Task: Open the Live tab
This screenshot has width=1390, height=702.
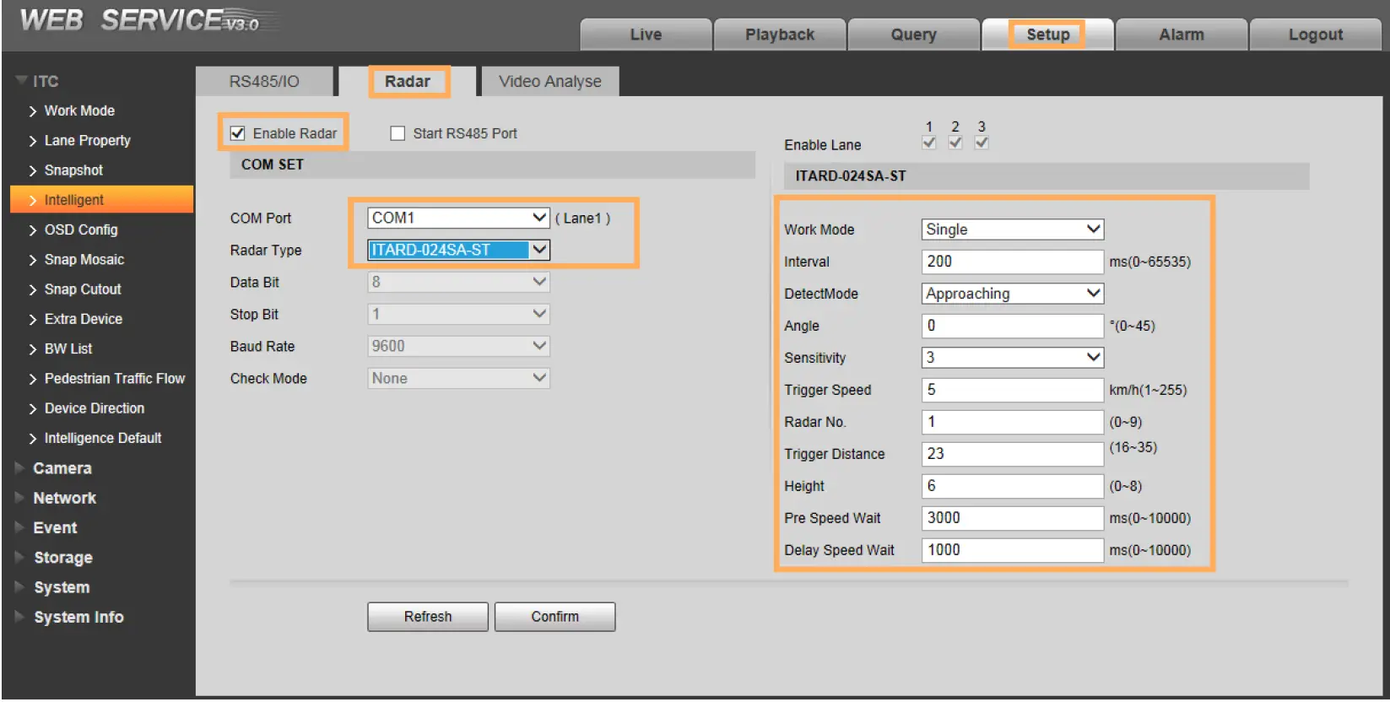Action: pyautogui.click(x=646, y=35)
